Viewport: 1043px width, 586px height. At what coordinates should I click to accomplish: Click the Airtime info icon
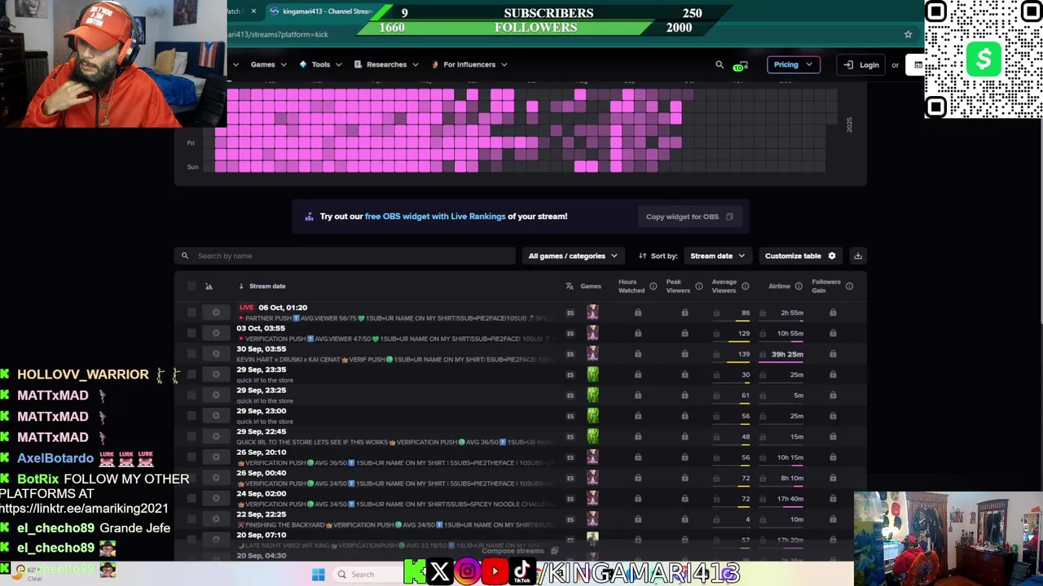point(799,286)
